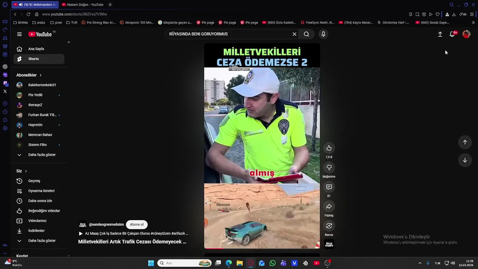
Task: Open the history clock in Opera sidebar
Action: 5,112
